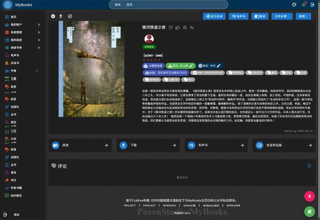Click the 设为在读 button
320x220 pixels.
[x=214, y=16]
